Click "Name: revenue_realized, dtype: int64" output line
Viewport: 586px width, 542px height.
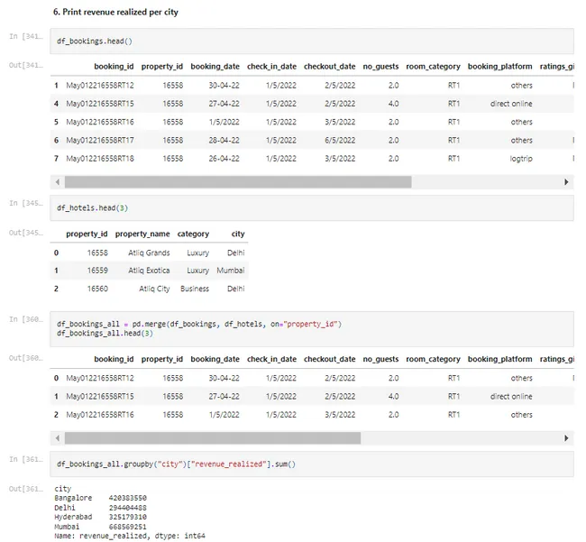tap(130, 536)
